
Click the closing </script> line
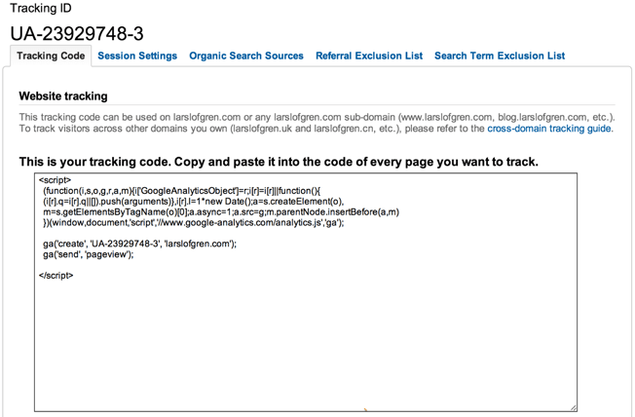[x=56, y=275]
